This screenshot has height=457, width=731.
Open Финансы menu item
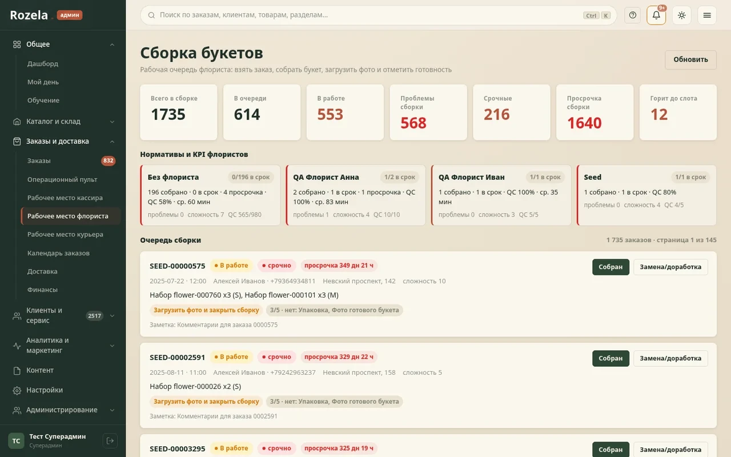point(71,290)
